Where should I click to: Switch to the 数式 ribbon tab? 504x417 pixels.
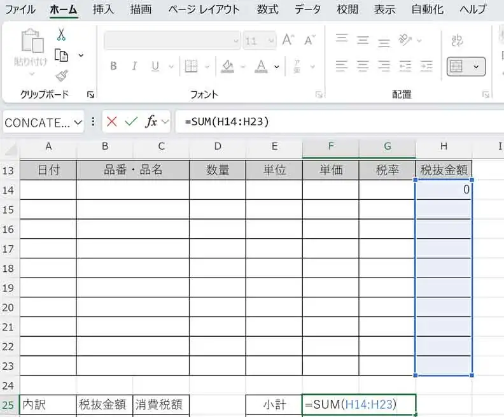(x=267, y=10)
